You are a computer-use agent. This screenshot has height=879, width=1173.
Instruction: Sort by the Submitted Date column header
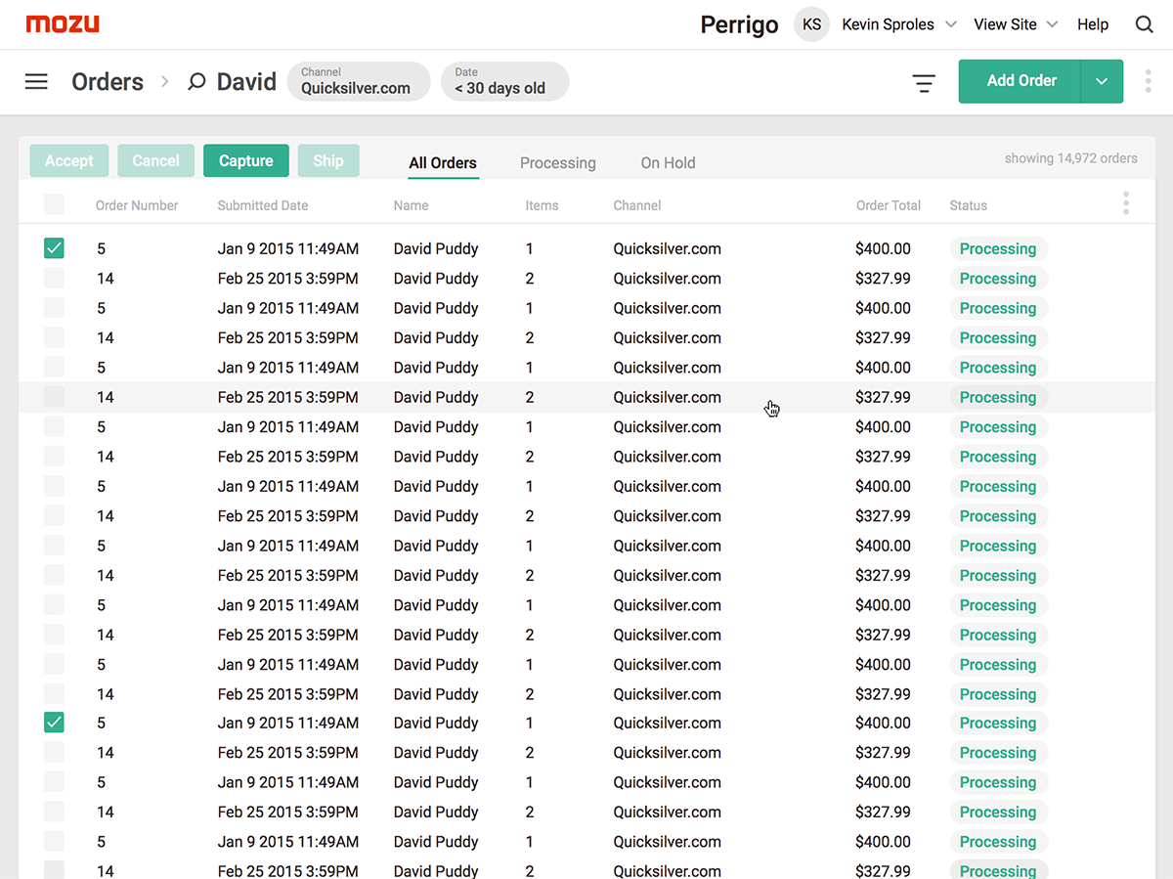point(262,205)
